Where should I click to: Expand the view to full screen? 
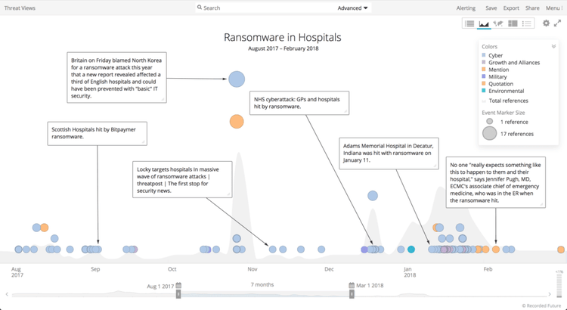558,23
